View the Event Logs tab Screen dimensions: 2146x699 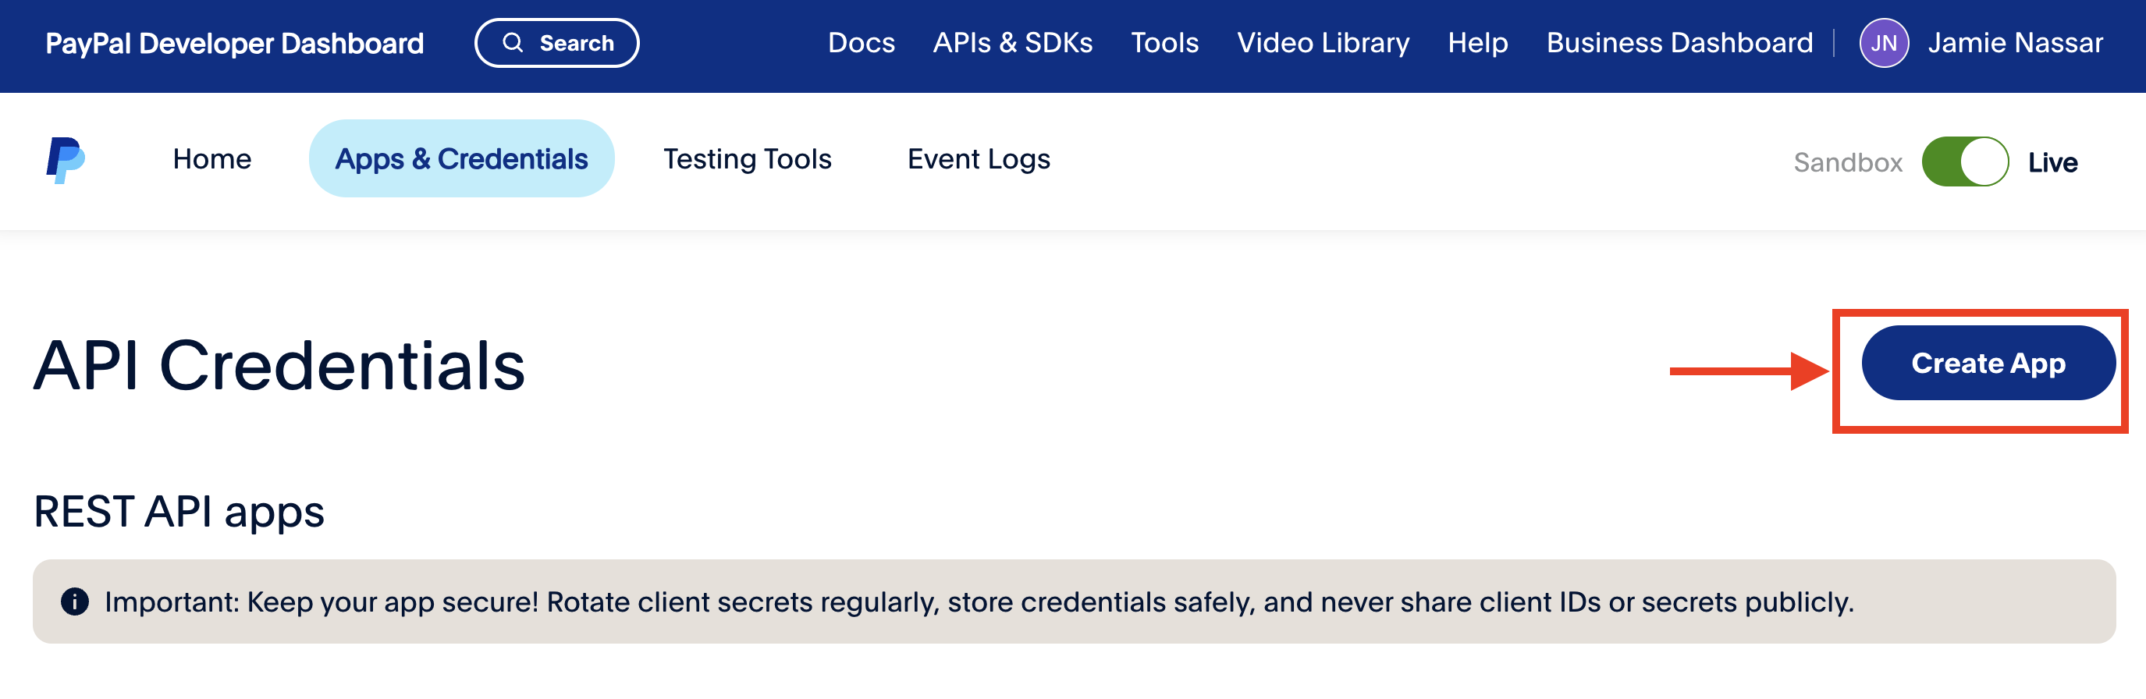(x=978, y=159)
